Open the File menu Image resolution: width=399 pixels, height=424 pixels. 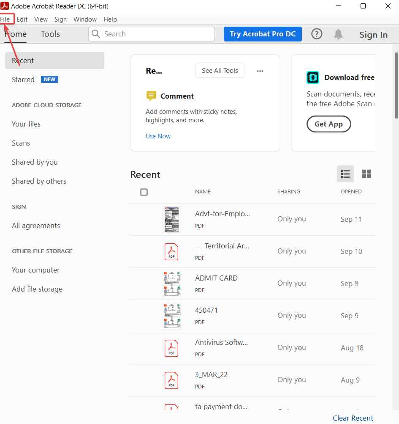(5, 19)
